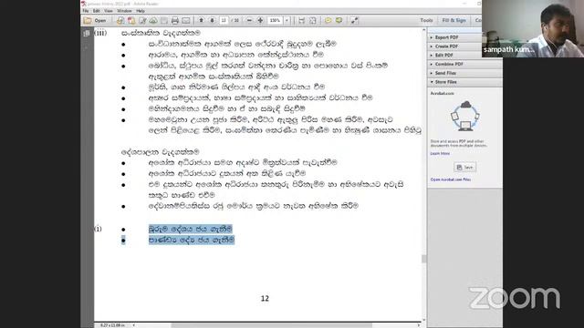Go to previous page arrow
Screen dimensions: 584x328
click(x=201, y=20)
